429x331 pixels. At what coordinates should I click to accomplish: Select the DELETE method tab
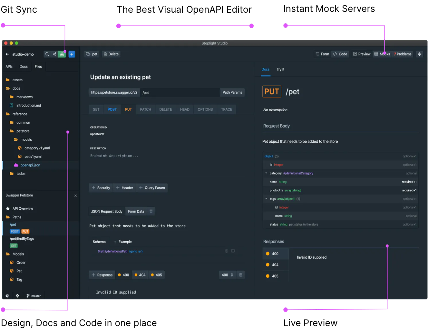pos(166,110)
